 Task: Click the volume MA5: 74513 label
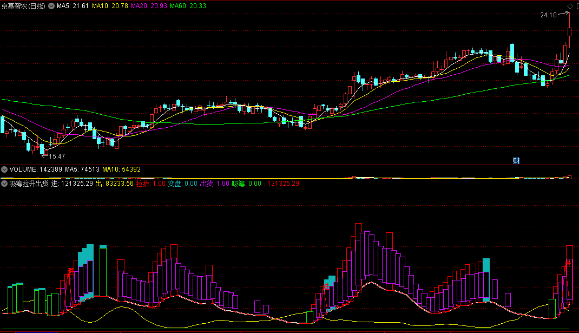coord(82,169)
